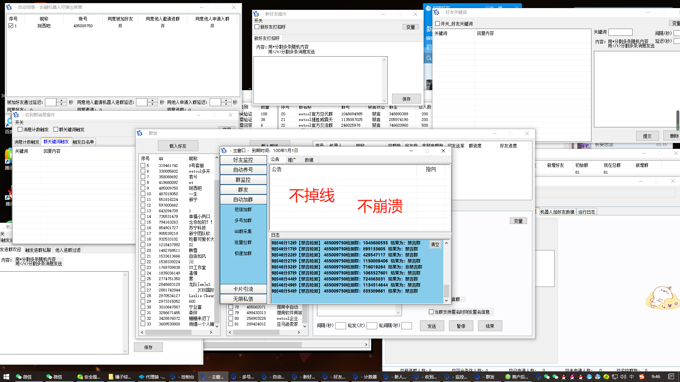
Task: Decrease 同意他人邀请机器人进群延迟 spinner value
Action: 153,104
